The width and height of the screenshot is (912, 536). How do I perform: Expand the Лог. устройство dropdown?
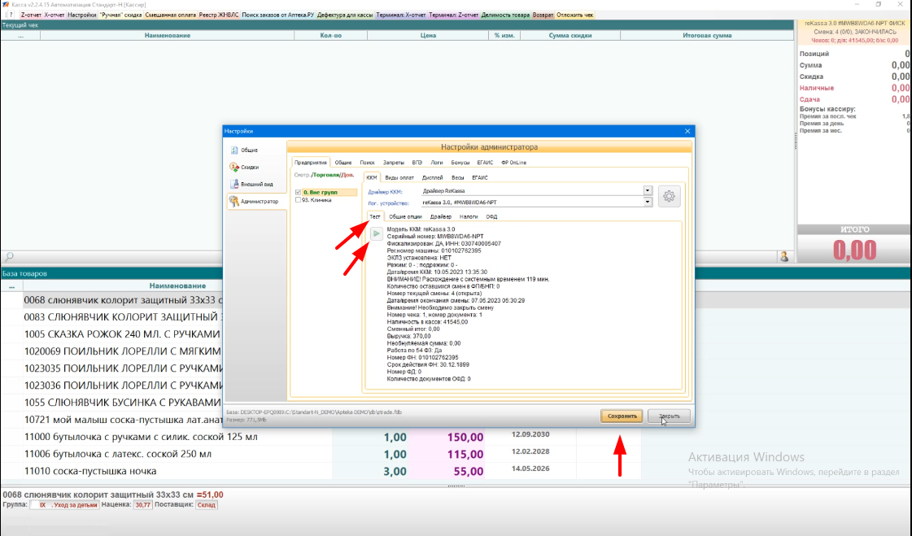[648, 203]
